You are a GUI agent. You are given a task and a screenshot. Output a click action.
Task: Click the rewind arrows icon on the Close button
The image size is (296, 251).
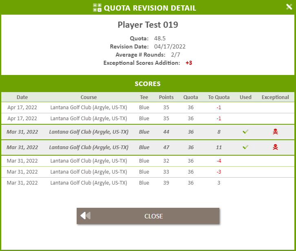coord(86,216)
